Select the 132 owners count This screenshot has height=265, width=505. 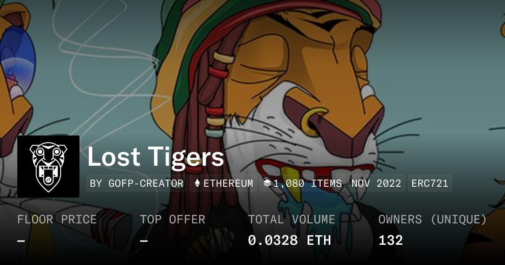(391, 240)
